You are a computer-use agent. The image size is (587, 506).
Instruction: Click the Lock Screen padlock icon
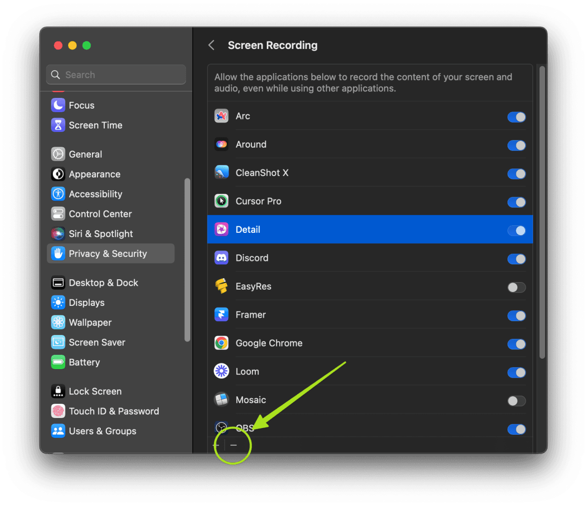tap(58, 391)
